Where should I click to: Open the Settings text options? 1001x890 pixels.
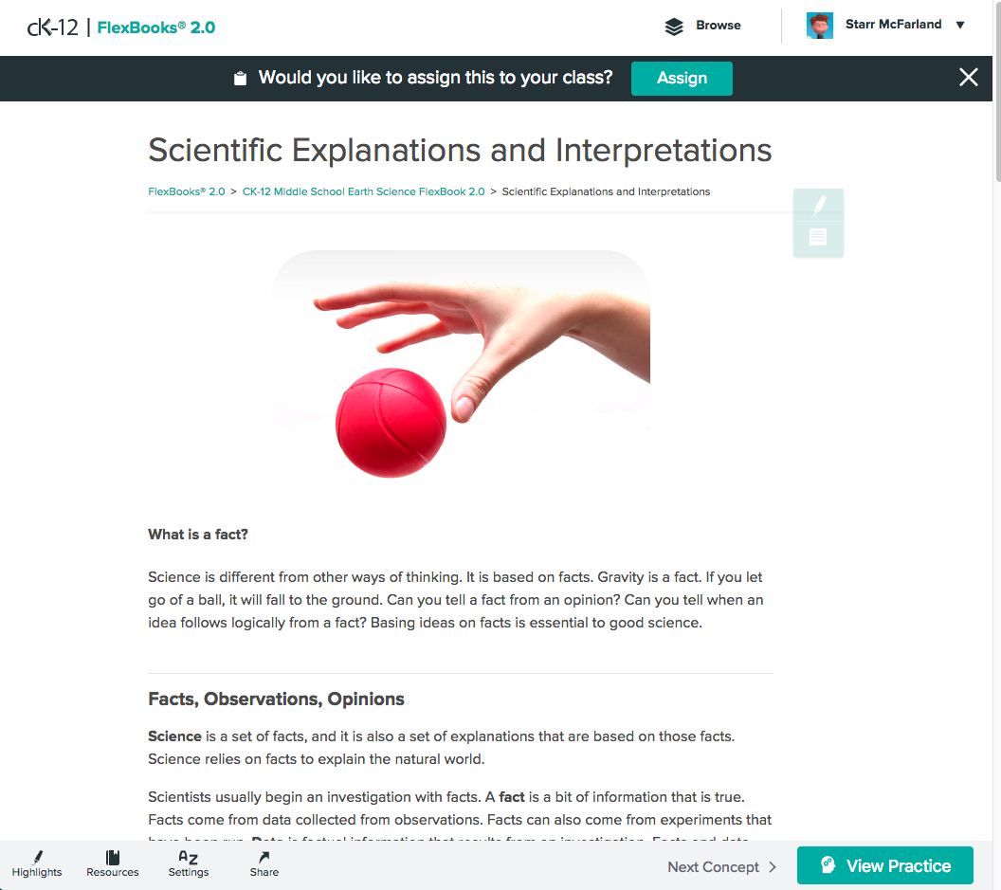point(189,863)
